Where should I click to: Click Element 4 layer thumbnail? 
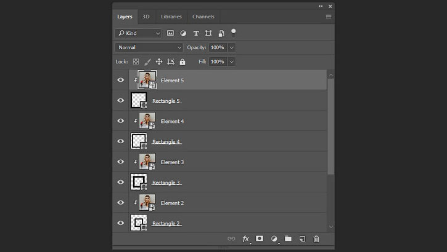click(147, 120)
